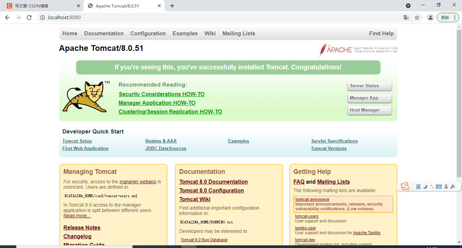Open the Release Notes link
The width and height of the screenshot is (462, 248).
[x=82, y=228]
